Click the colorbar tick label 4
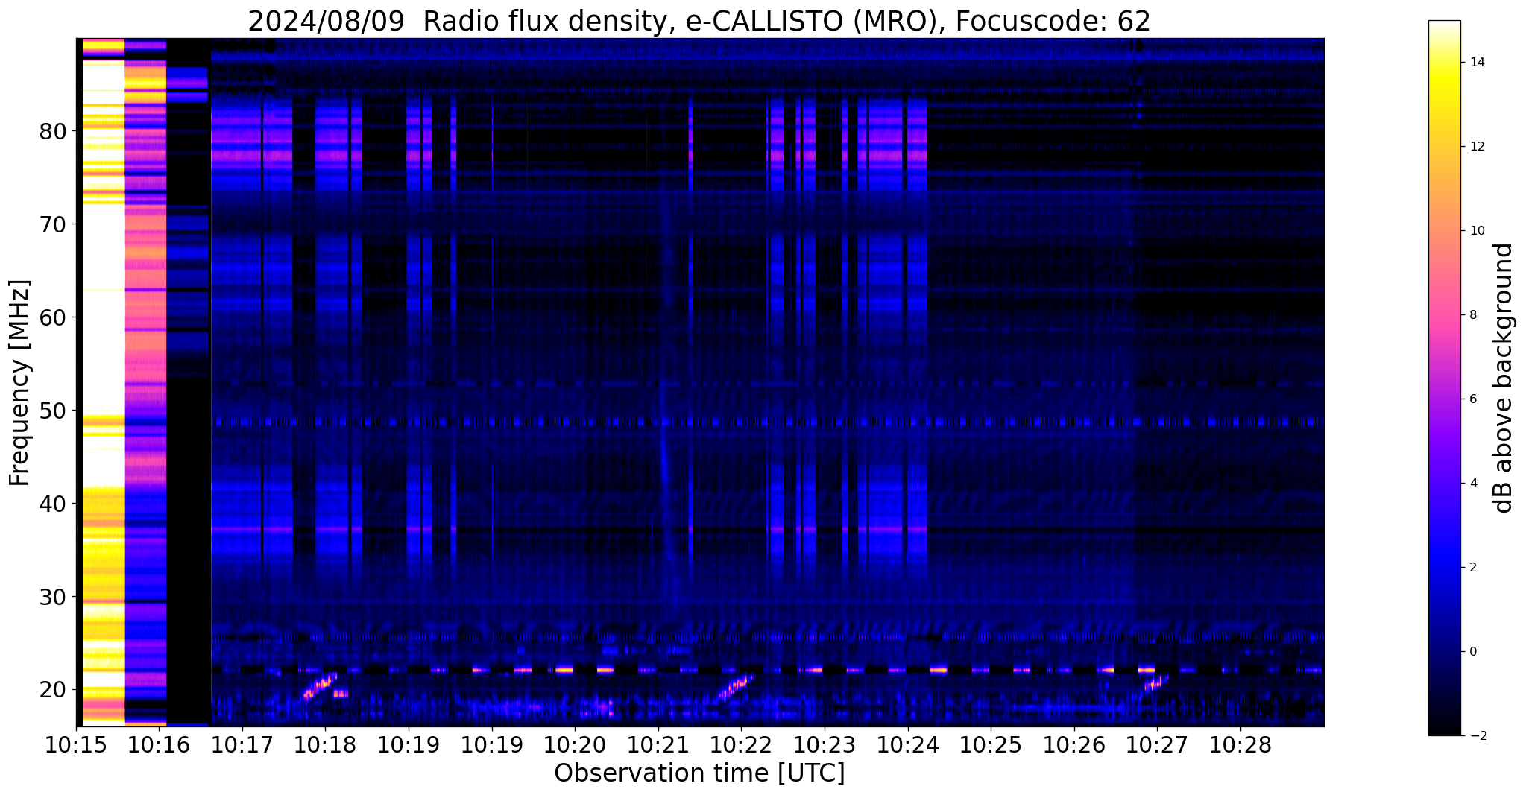1526x795 pixels. (x=1473, y=484)
